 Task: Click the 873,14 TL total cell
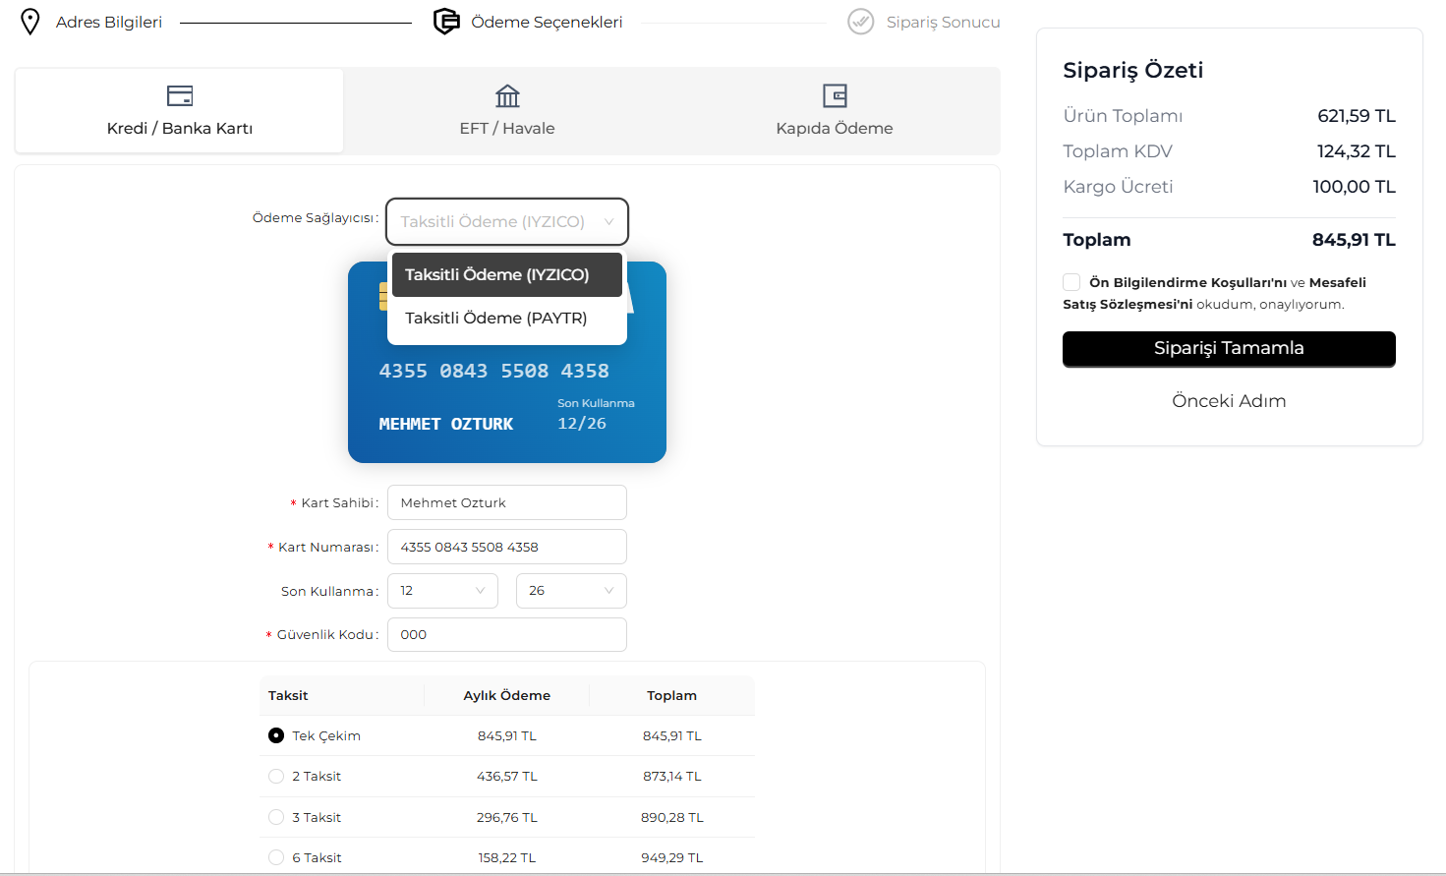672,776
